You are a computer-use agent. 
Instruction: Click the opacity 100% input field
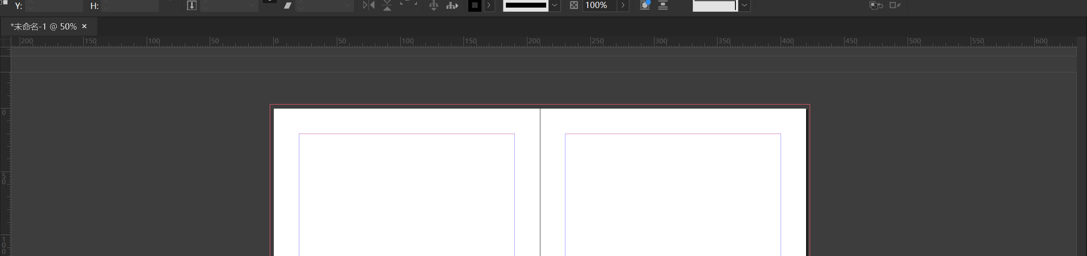pos(599,5)
